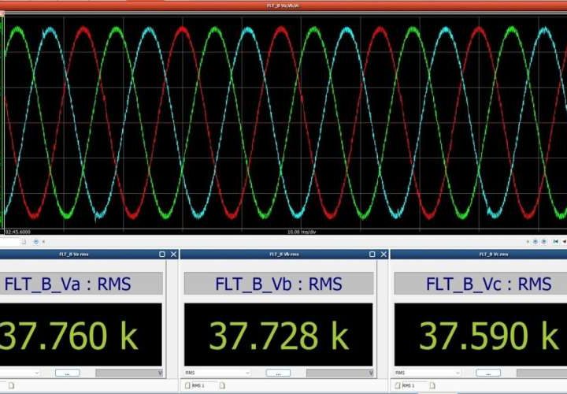Jump to start of waveform record
Image resolution: width=567 pixels, height=394 pixels.
coord(556,242)
